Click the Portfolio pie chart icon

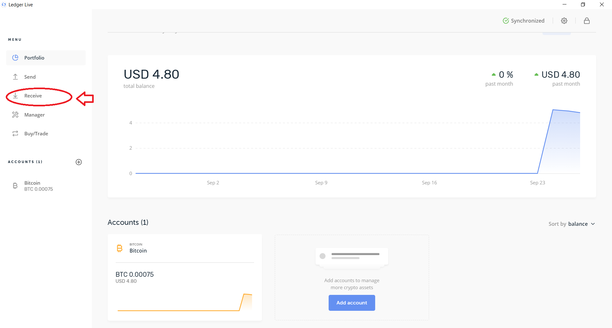pyautogui.click(x=15, y=58)
